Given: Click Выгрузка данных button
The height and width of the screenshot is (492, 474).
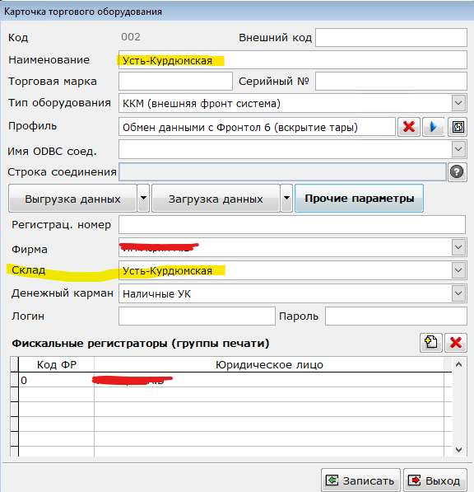Looking at the screenshot, I should point(72,199).
